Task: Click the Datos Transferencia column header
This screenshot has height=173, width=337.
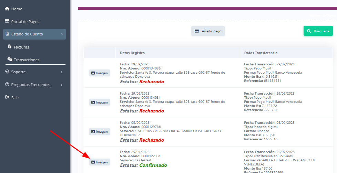Action: coord(261,53)
